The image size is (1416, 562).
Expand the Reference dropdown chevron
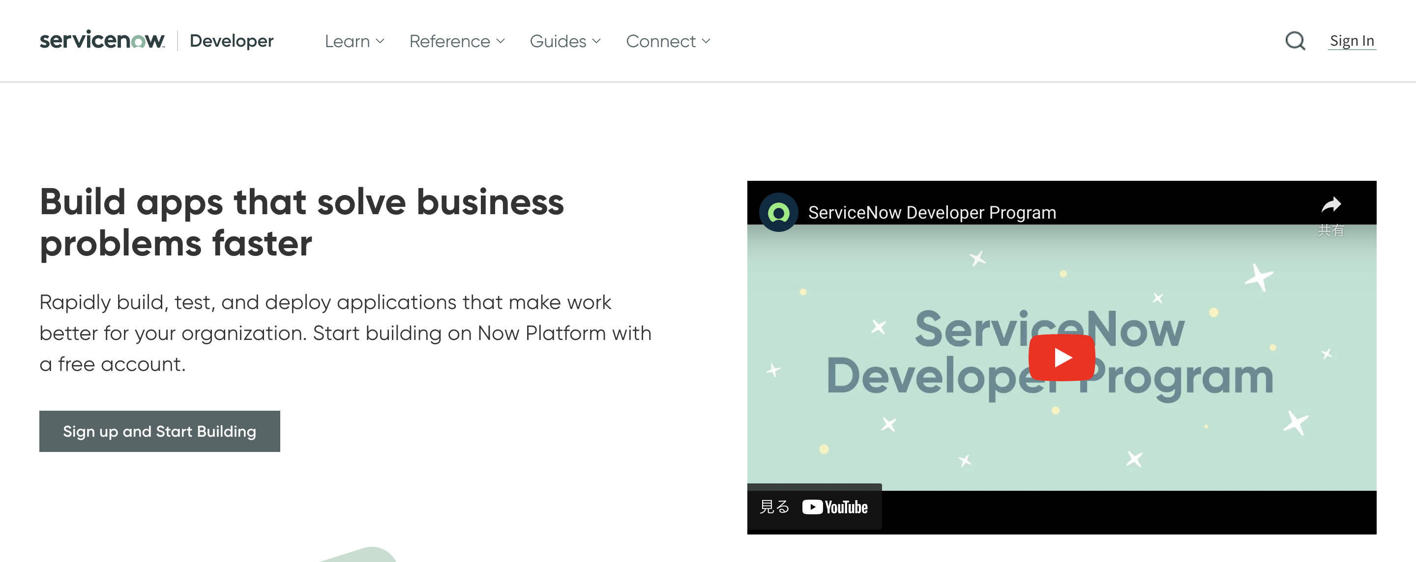pos(500,41)
